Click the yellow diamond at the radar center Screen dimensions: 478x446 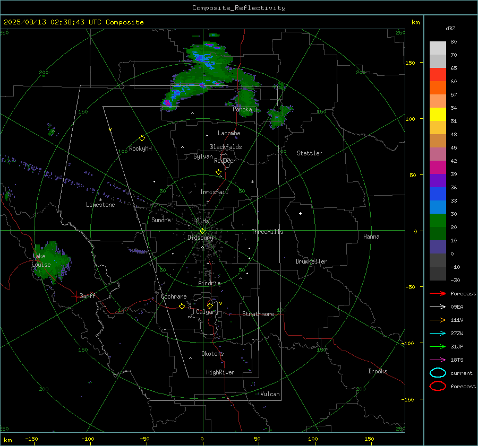coord(202,231)
